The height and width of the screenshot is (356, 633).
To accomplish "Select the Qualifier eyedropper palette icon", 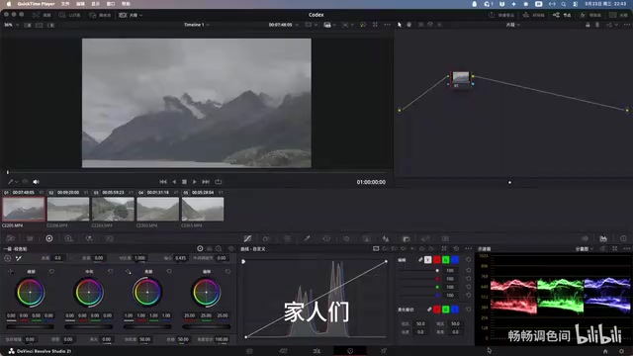I will coord(307,238).
